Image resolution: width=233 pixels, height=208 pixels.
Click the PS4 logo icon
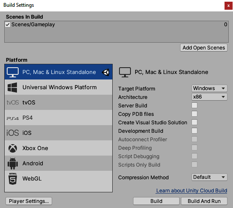coord(13,118)
